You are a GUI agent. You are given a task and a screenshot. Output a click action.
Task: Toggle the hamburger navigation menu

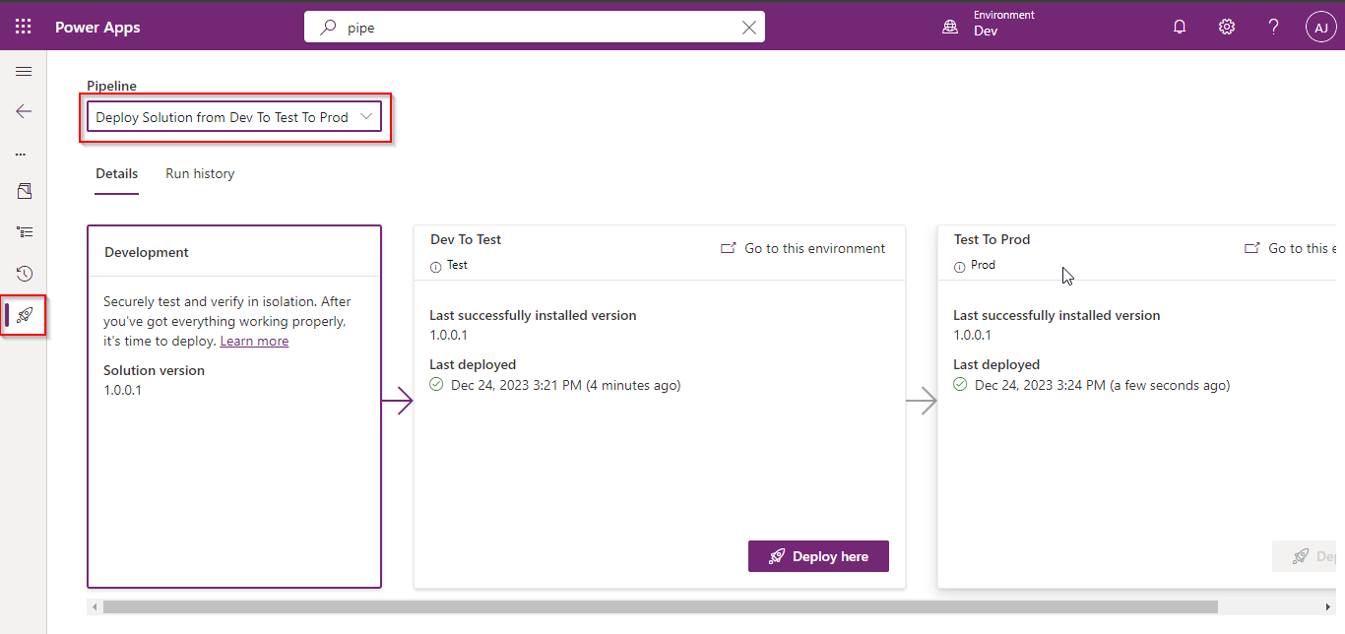pos(24,72)
